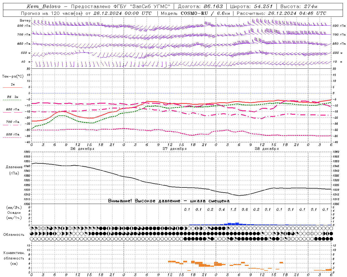
Task: Select the 27 декабря date label
Action: 175,149
